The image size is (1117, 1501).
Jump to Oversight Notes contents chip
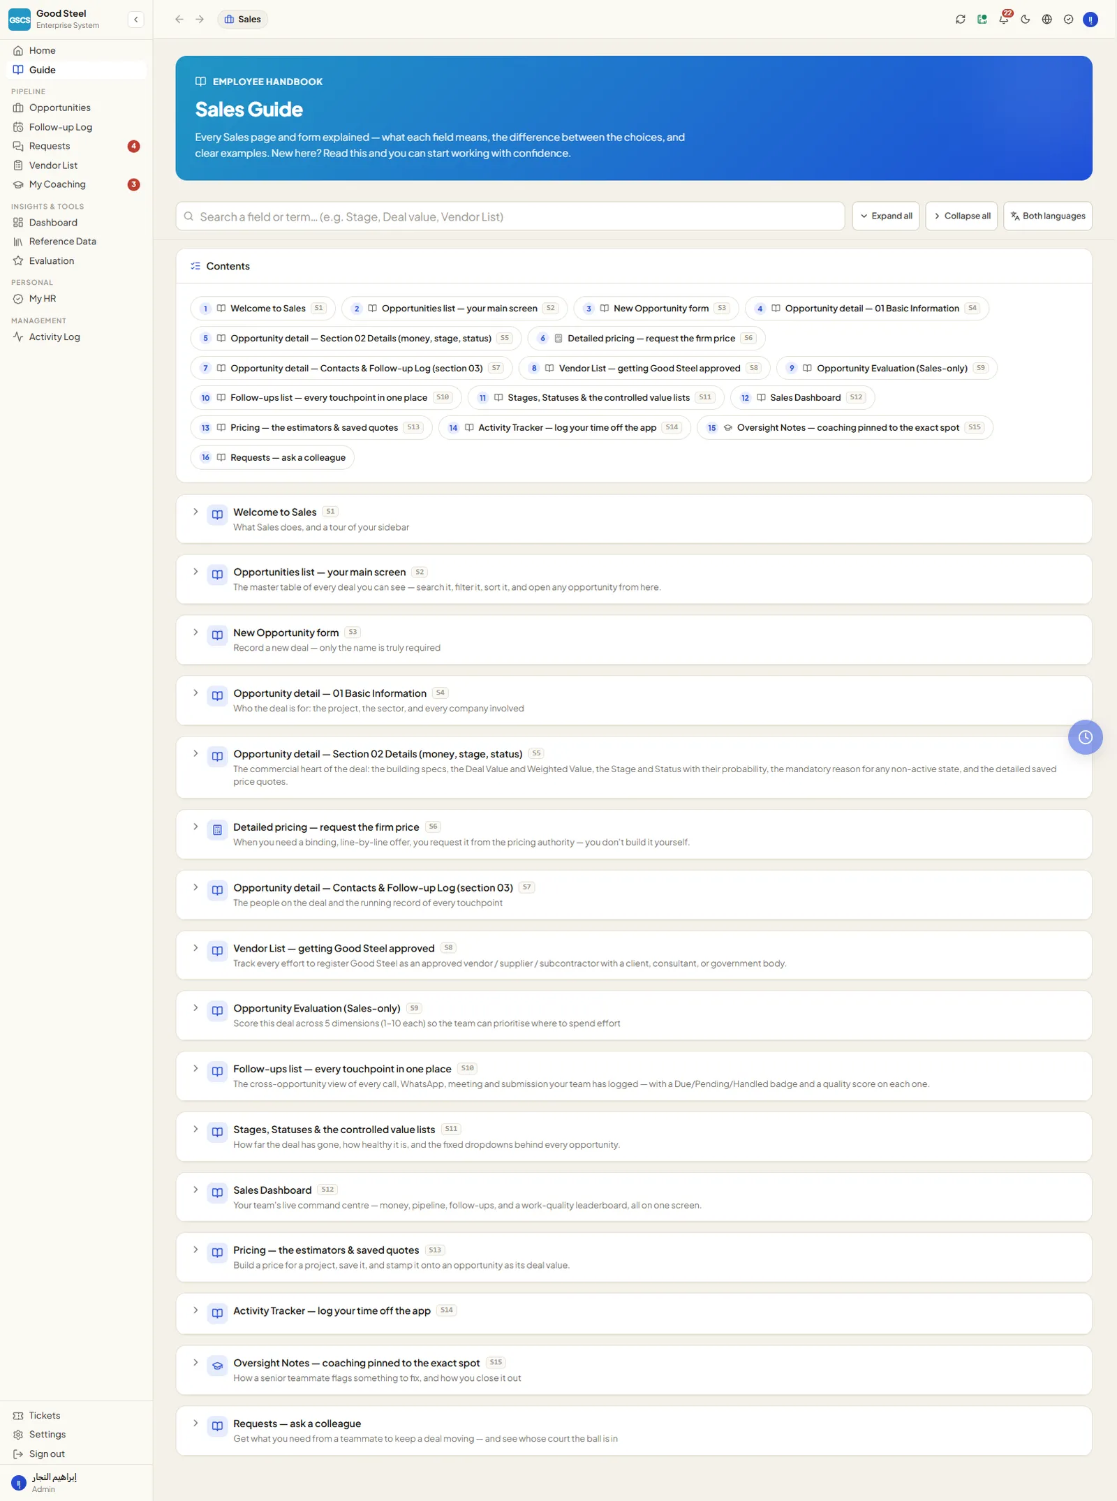(x=845, y=428)
